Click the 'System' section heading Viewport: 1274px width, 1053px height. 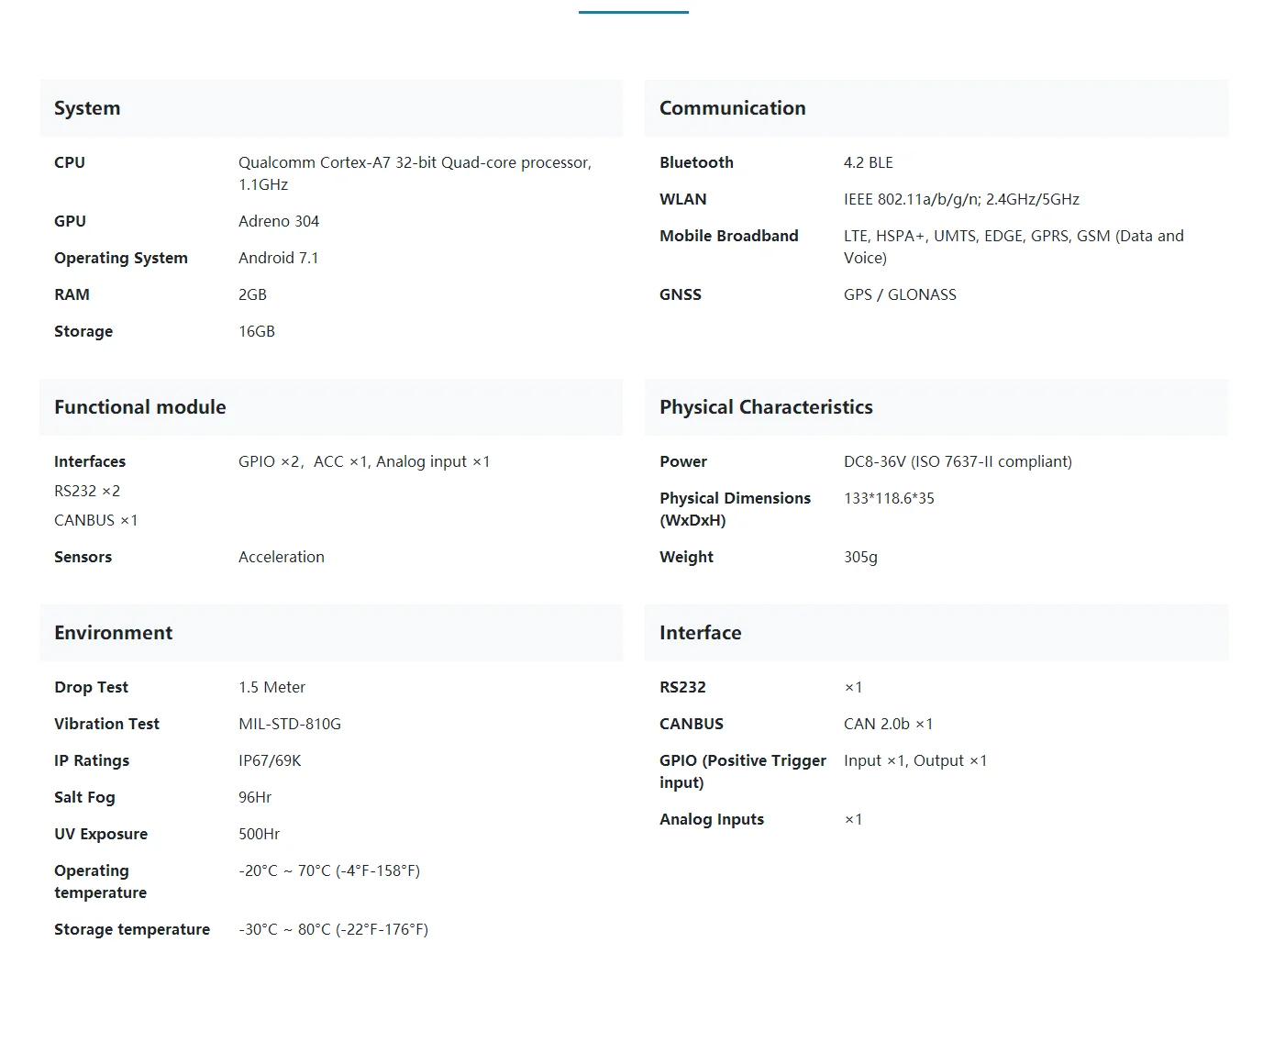[87, 108]
